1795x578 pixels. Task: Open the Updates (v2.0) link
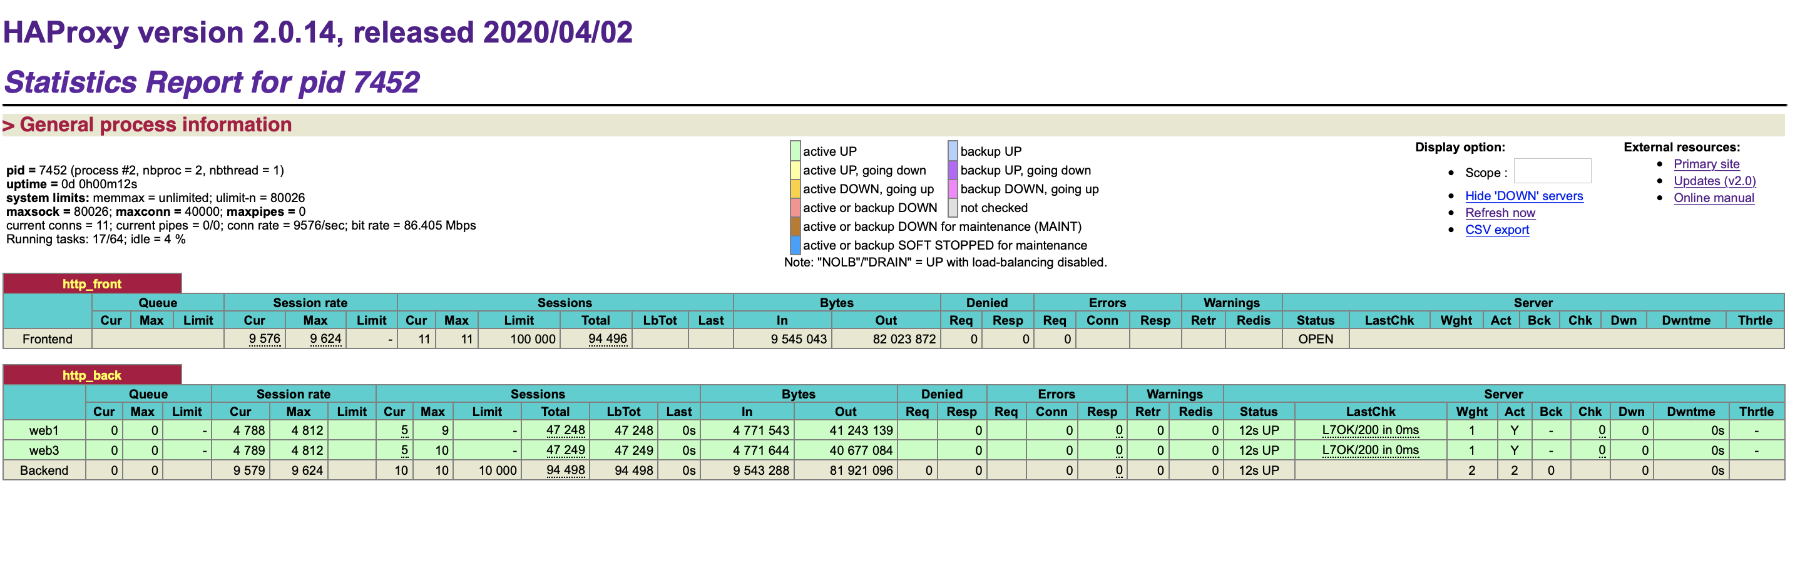[1714, 181]
